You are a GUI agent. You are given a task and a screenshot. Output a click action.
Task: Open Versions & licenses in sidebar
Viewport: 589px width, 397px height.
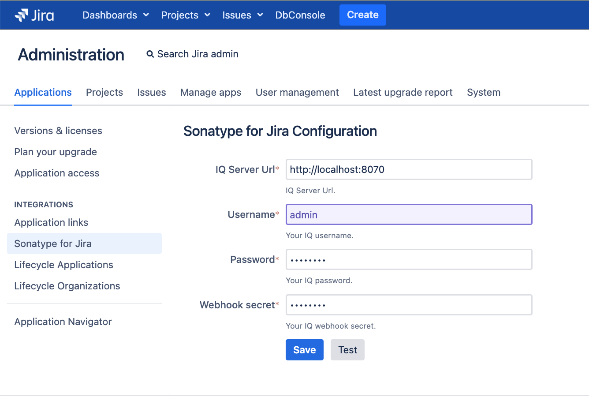coord(58,131)
